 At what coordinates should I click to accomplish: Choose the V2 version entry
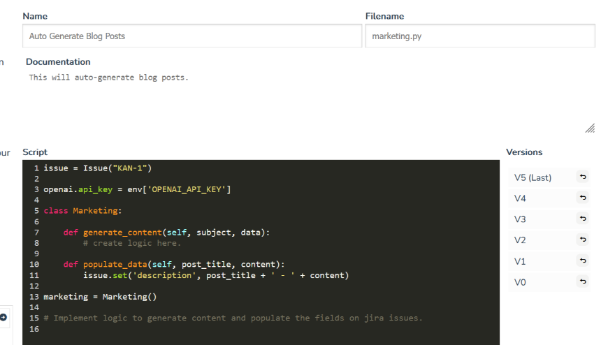coord(520,240)
